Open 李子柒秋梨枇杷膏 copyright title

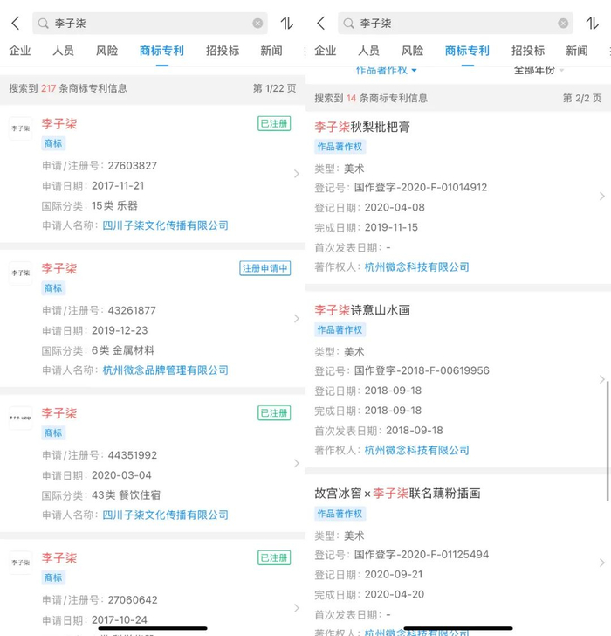pos(362,127)
